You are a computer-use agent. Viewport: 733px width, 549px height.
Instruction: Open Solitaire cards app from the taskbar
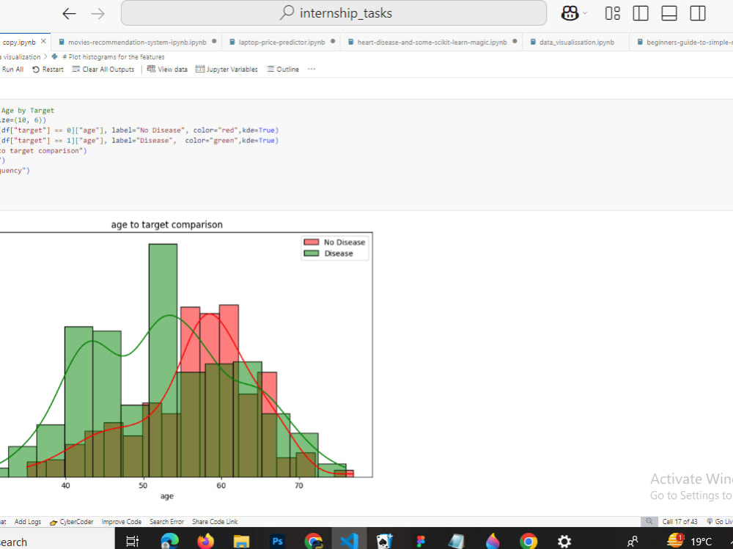click(385, 541)
